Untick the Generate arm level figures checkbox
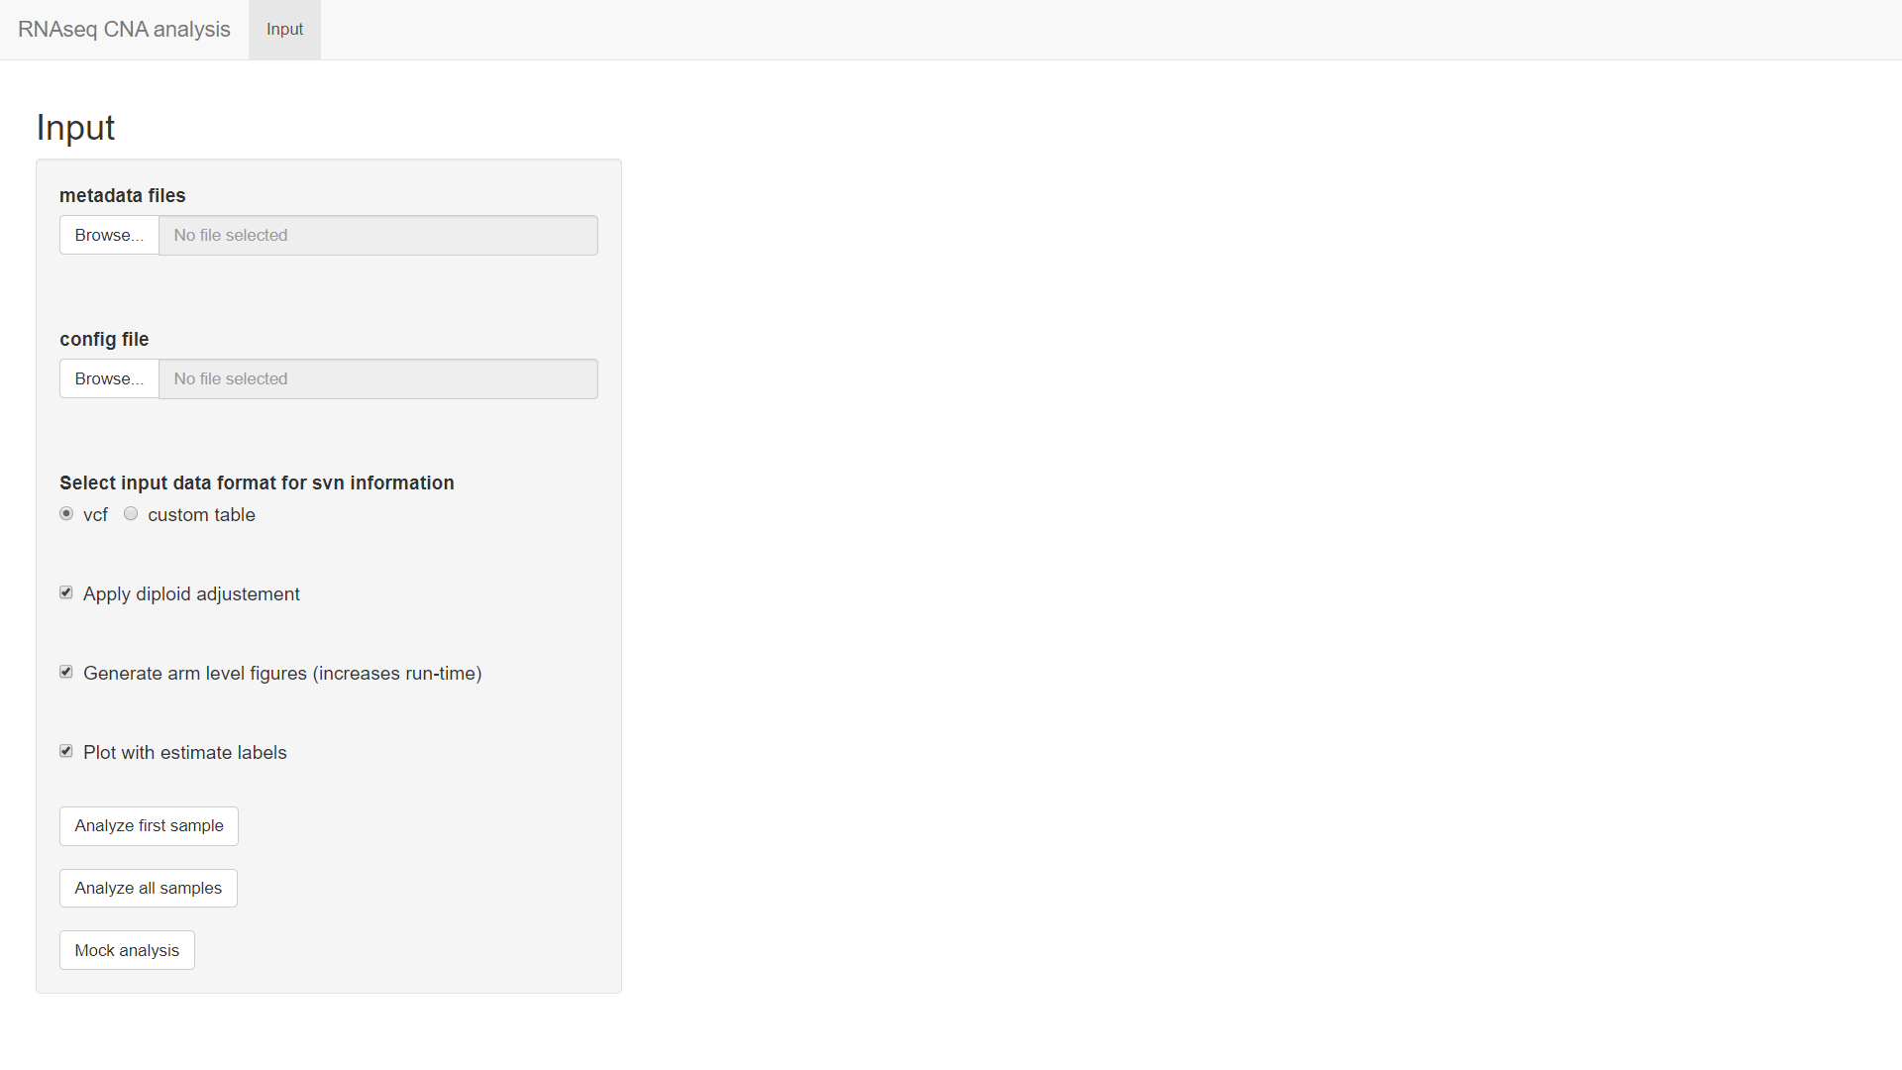 [x=66, y=673]
